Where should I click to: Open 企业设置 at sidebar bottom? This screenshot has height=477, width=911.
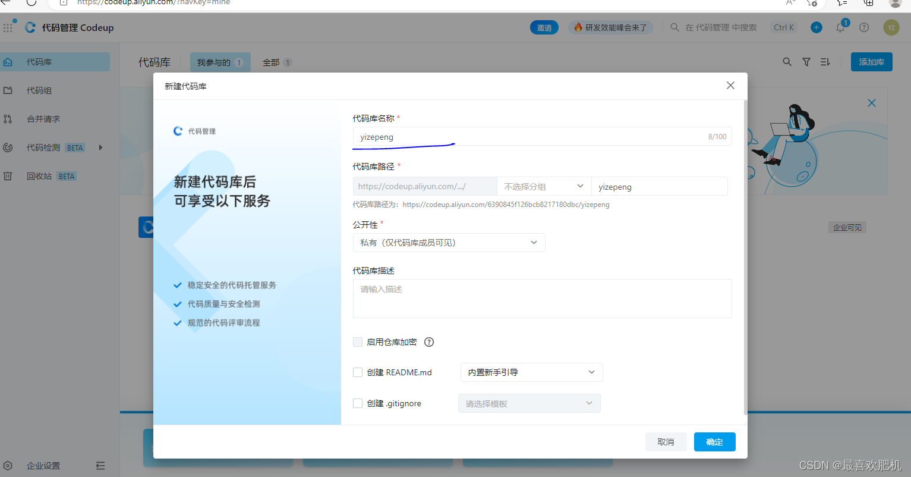tap(43, 466)
